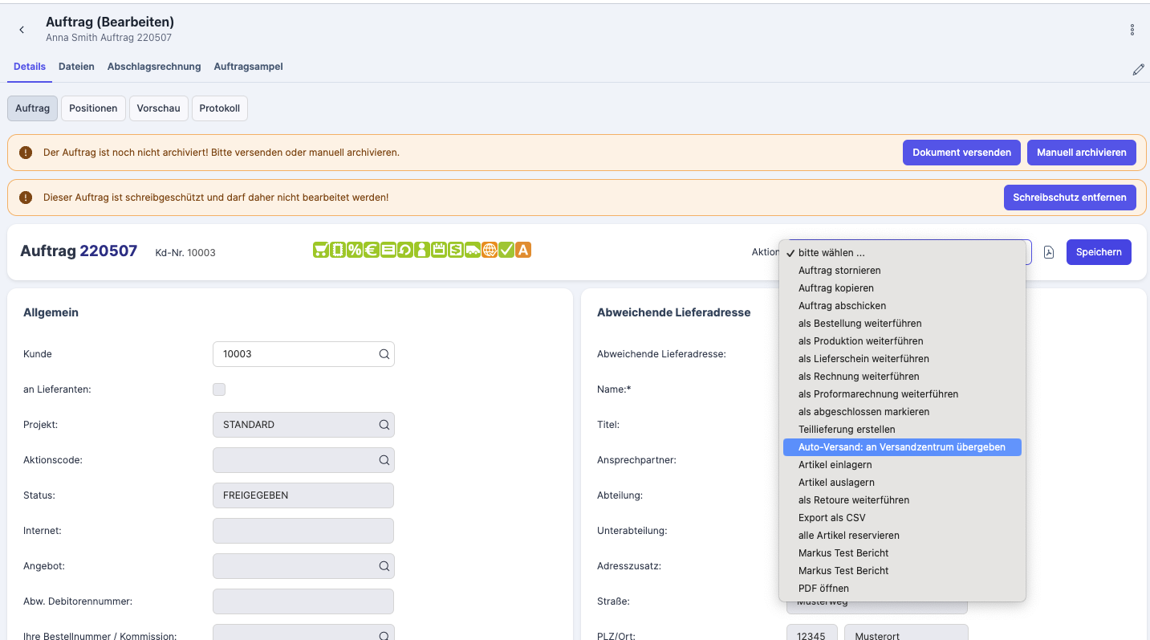Click the orange globe status icon
The image size is (1150, 640).
click(490, 250)
